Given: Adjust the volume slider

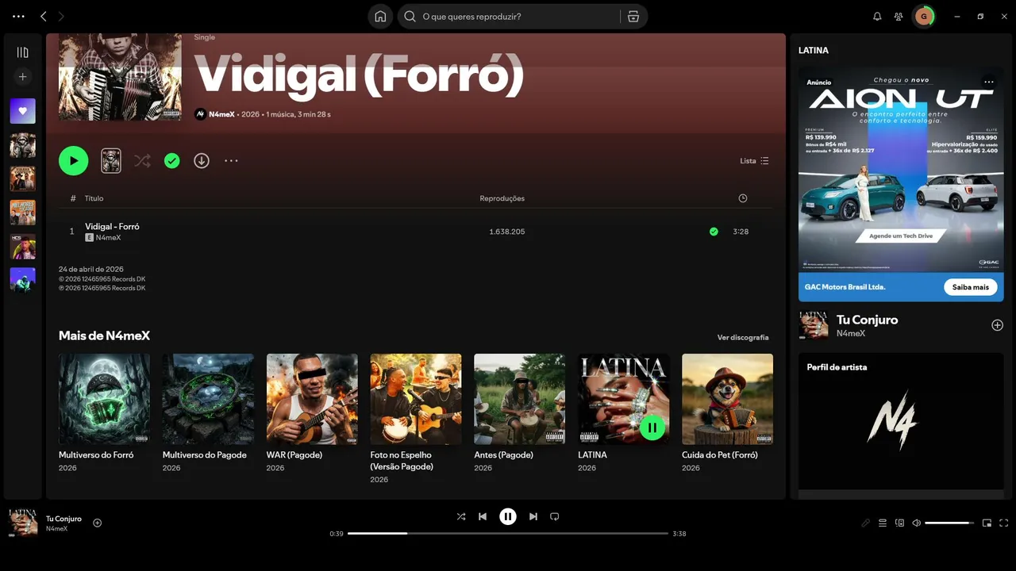Looking at the screenshot, I should 949,523.
